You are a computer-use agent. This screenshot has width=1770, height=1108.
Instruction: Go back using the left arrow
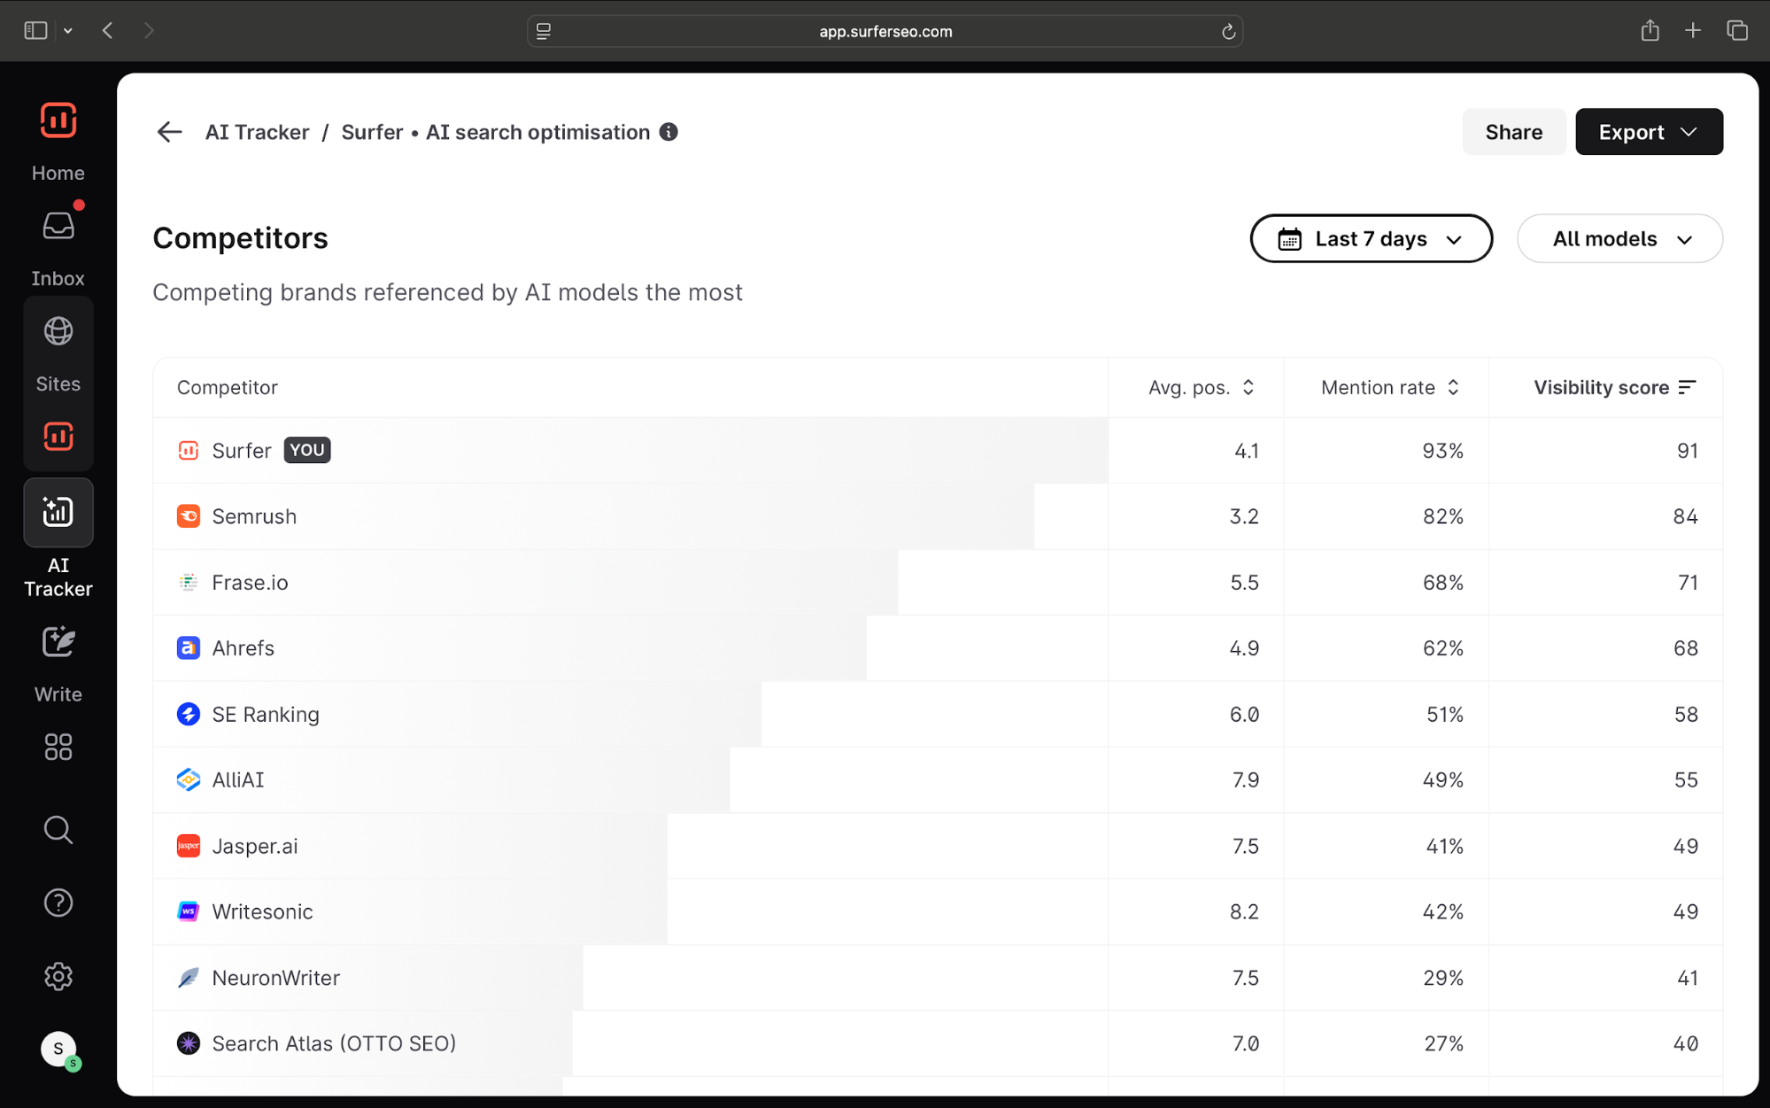169,132
